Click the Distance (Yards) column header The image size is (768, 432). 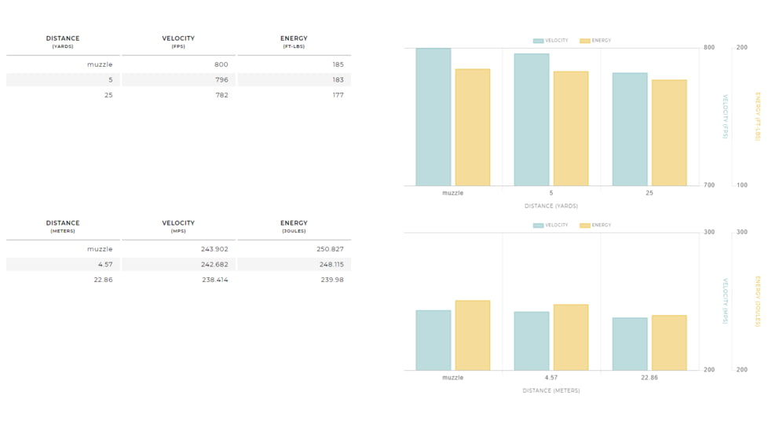[x=63, y=42]
